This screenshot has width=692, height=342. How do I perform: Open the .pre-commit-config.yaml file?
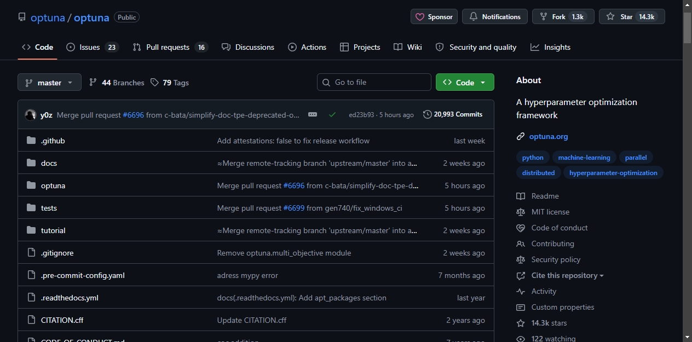click(x=83, y=275)
